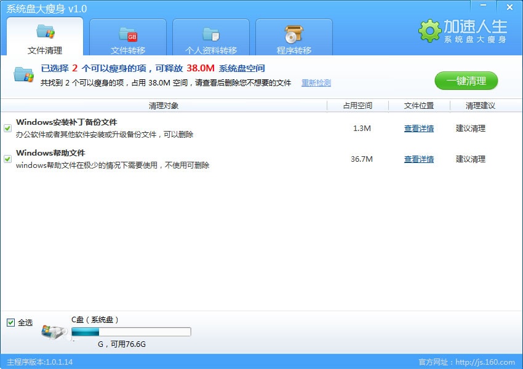Uncheck Windows帮助文件 checkbox

7,159
